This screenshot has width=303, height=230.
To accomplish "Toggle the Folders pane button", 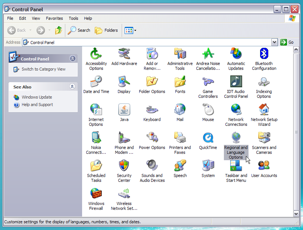I will coord(106,30).
